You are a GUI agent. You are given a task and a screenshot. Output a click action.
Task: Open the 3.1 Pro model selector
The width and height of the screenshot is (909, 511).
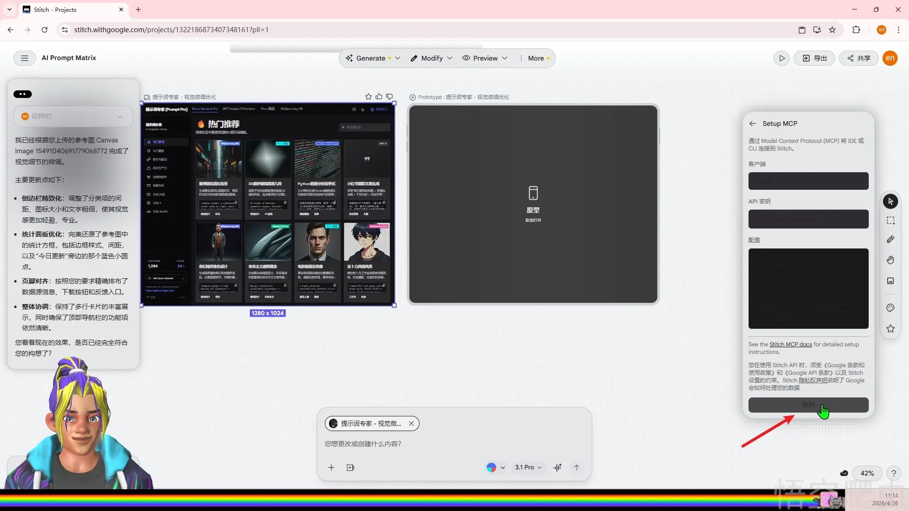coord(528,467)
